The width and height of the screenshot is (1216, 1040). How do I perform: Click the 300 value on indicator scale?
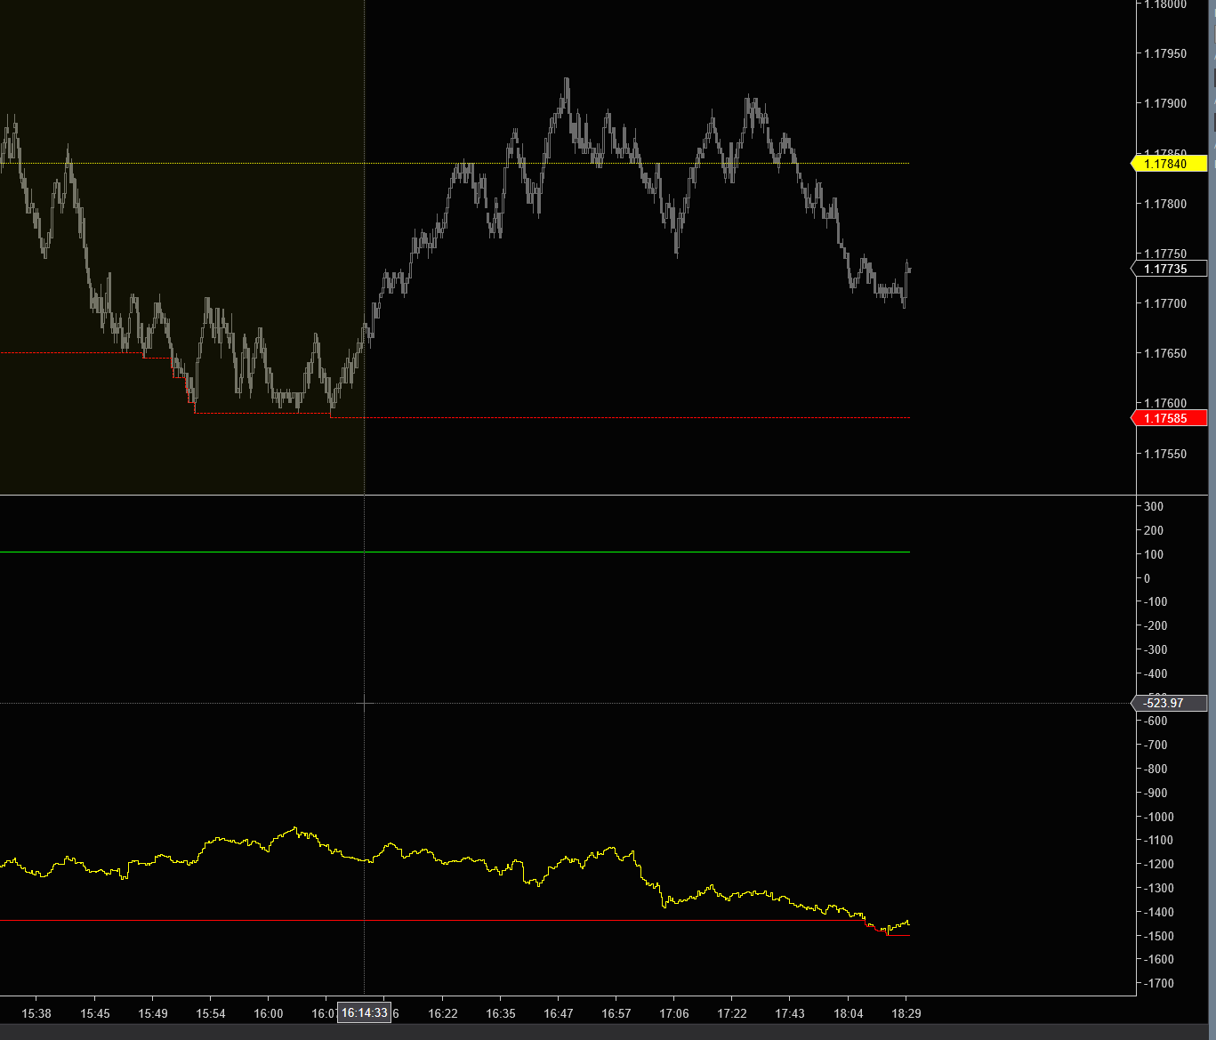click(1154, 506)
